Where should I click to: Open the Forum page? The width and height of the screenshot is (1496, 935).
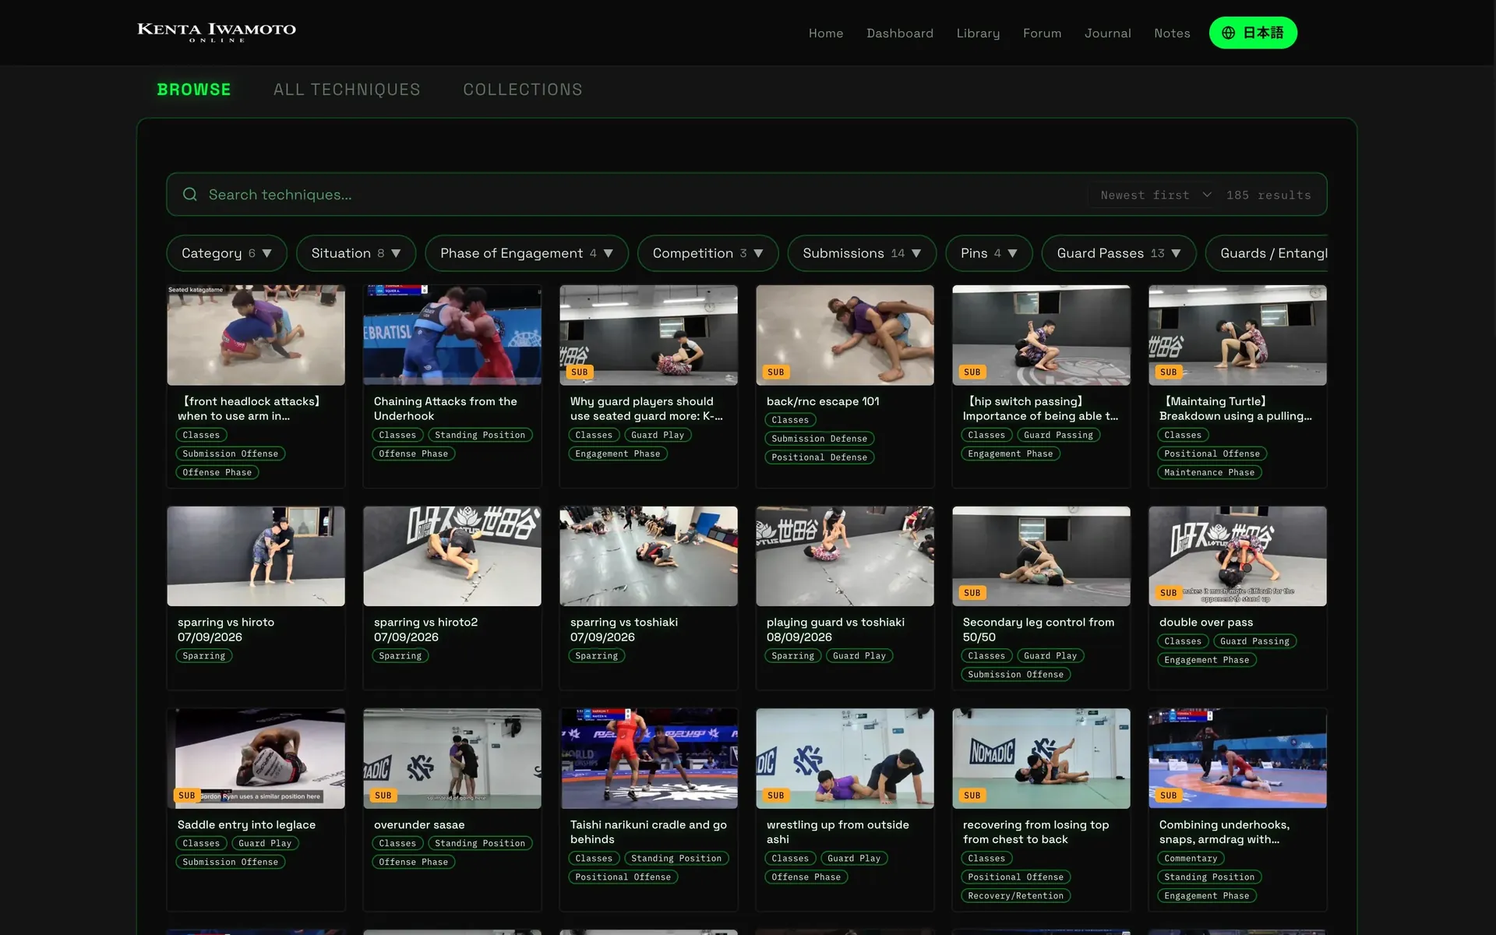click(x=1042, y=33)
